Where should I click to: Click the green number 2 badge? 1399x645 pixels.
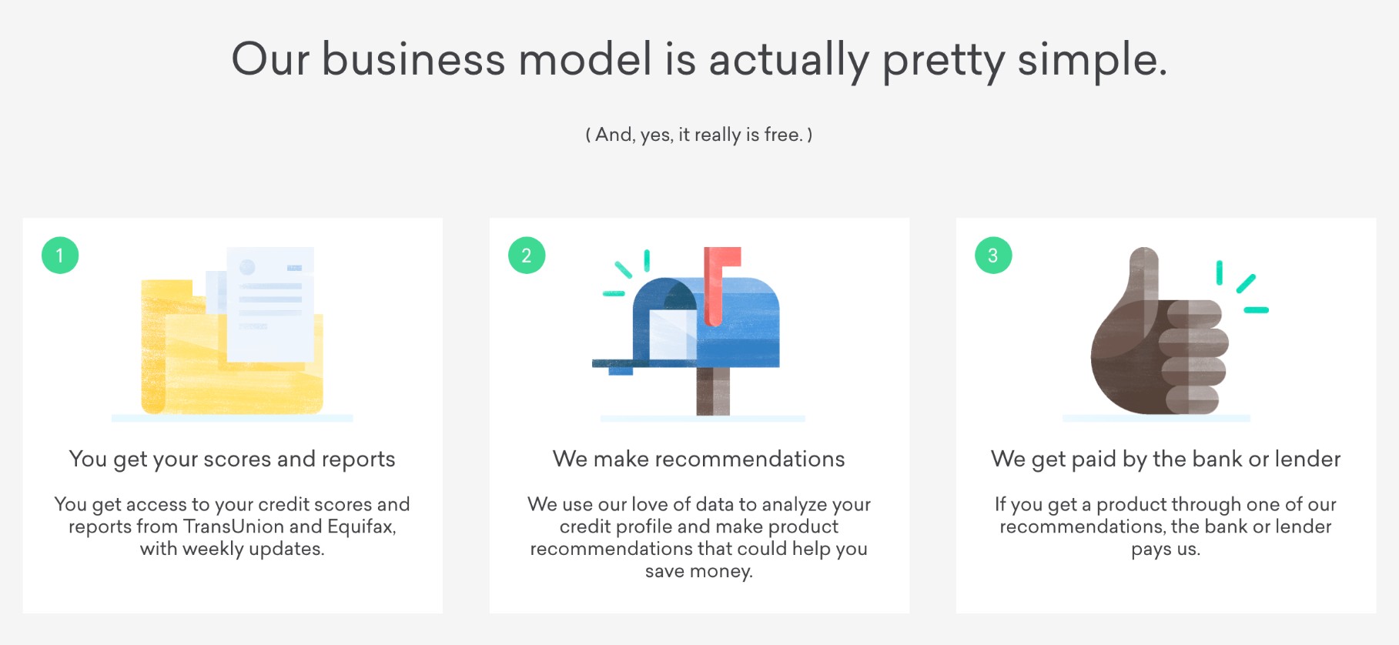coord(527,256)
